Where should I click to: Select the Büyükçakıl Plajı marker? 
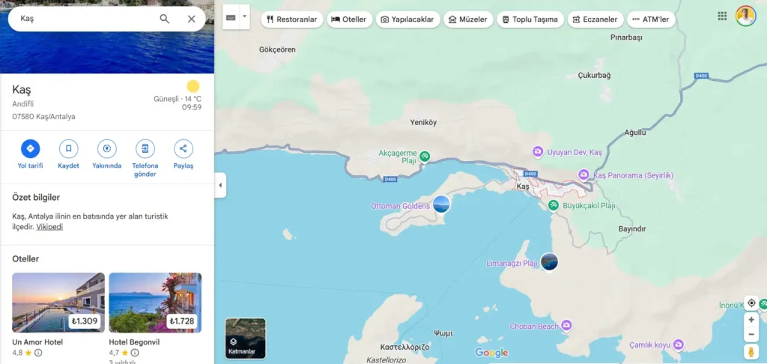click(554, 205)
